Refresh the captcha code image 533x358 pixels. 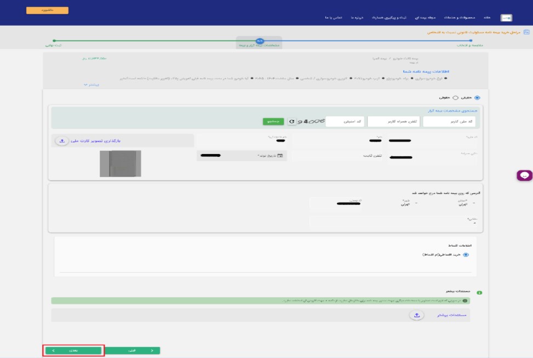[292, 121]
